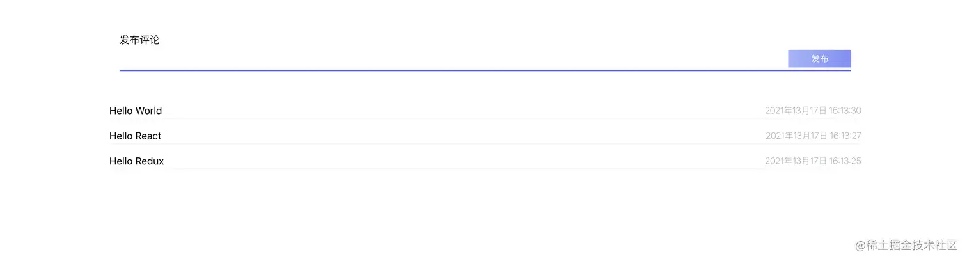Click the 发布 publish button
Screen dimensions: 967x261
click(819, 59)
